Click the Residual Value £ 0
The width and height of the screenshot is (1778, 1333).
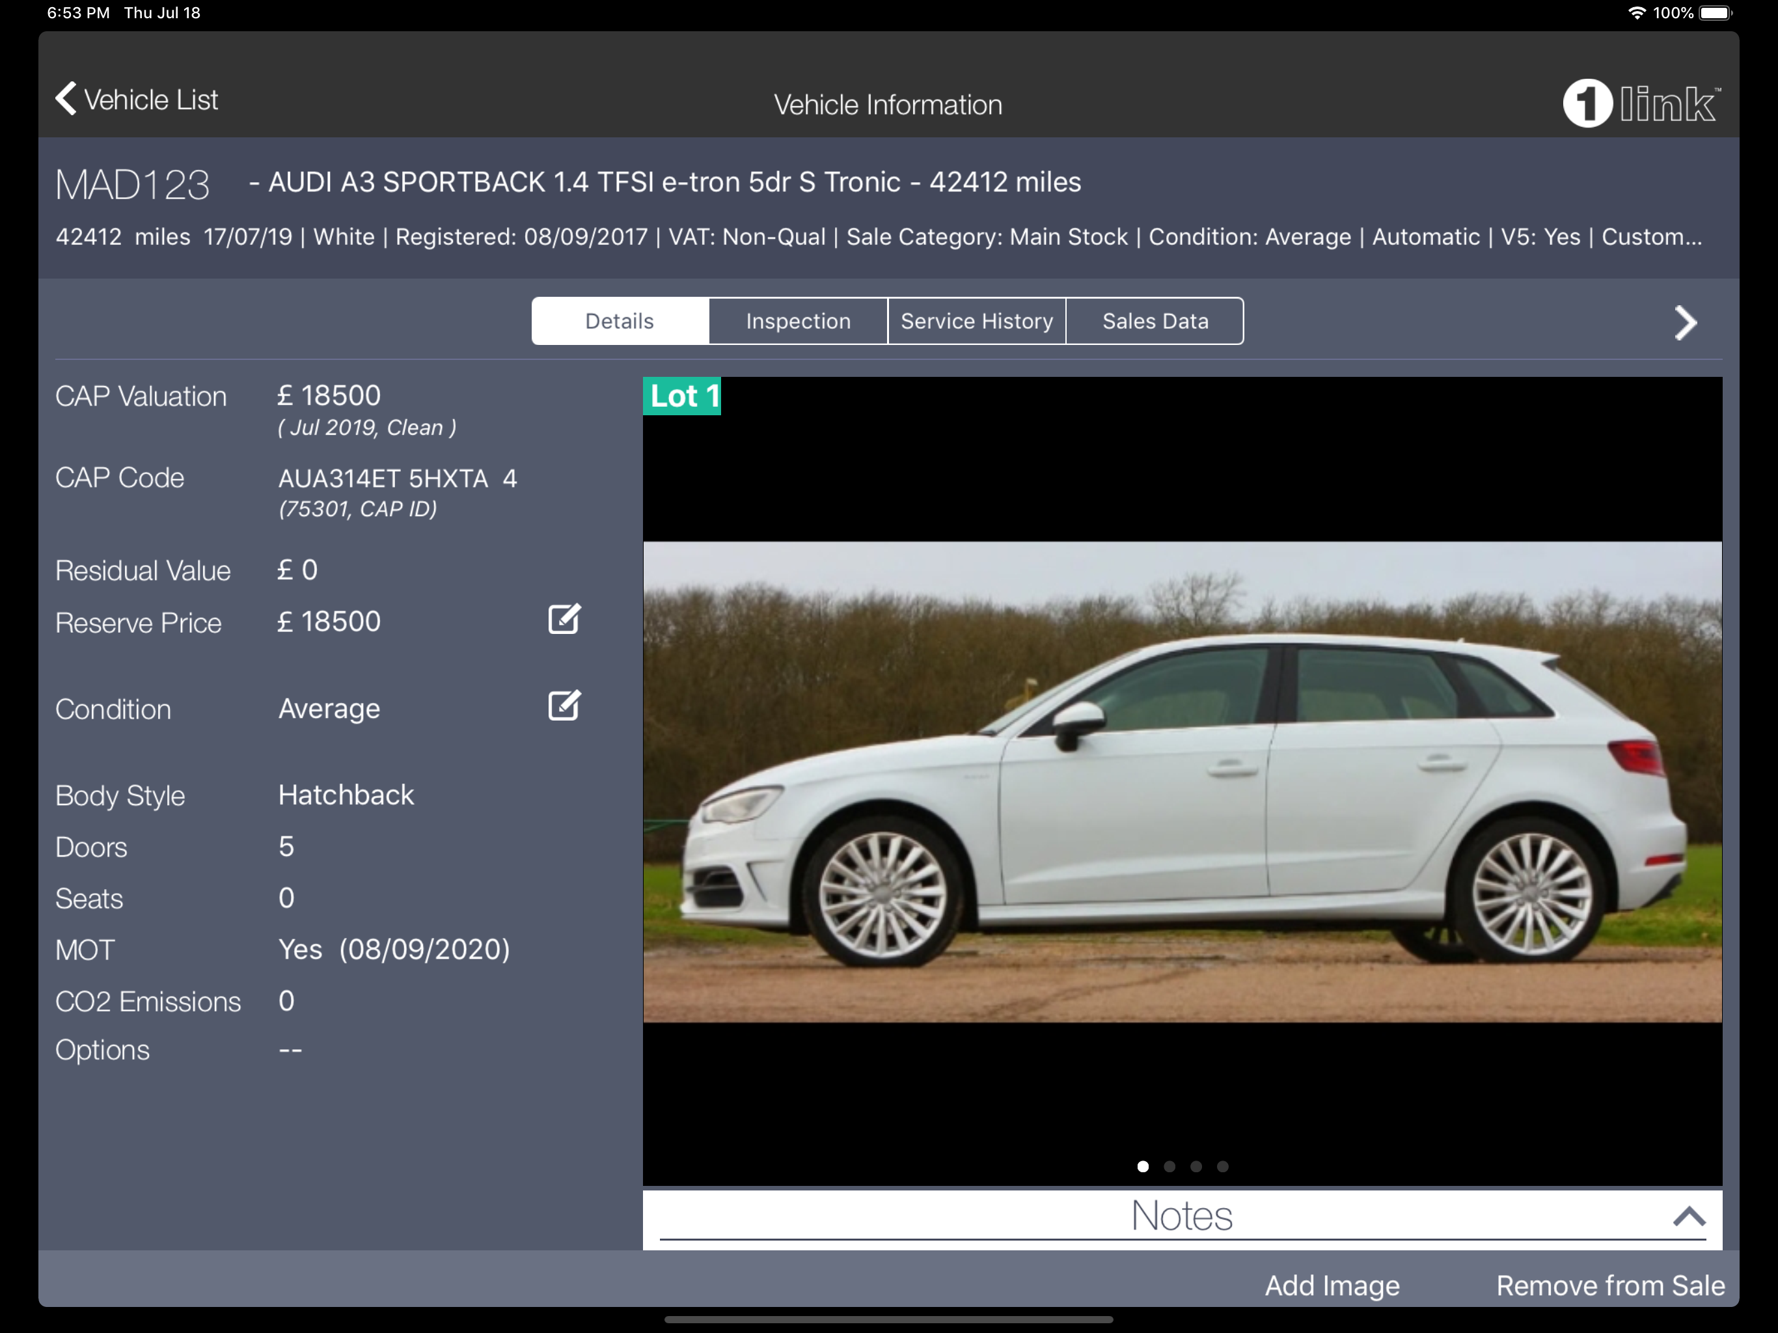[x=297, y=570]
